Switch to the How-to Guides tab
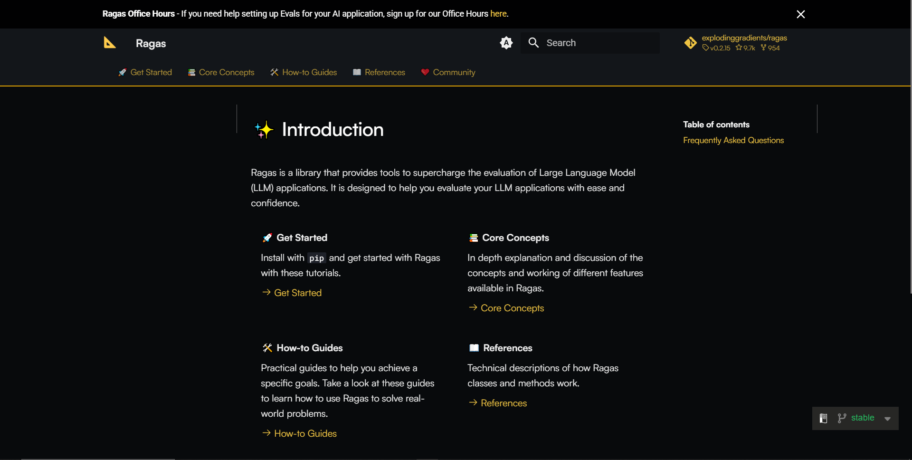The height and width of the screenshot is (460, 912). tap(304, 72)
